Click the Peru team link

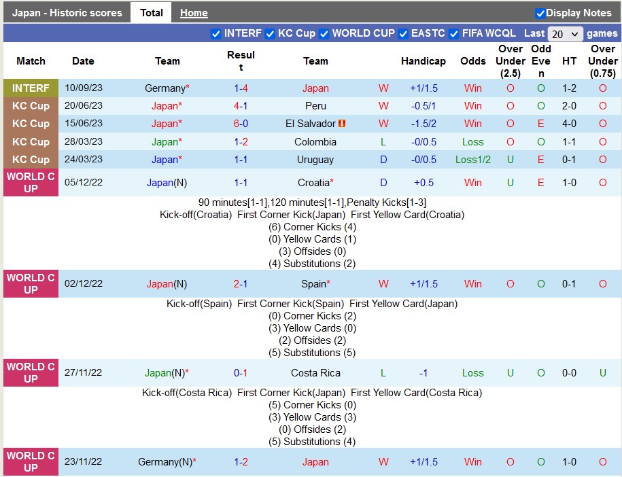(x=315, y=106)
